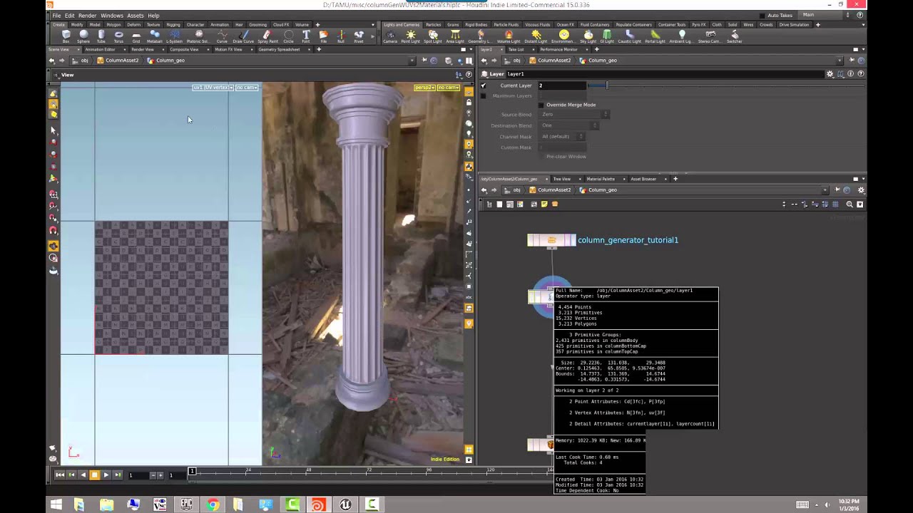Open the Assets menu

click(x=135, y=15)
